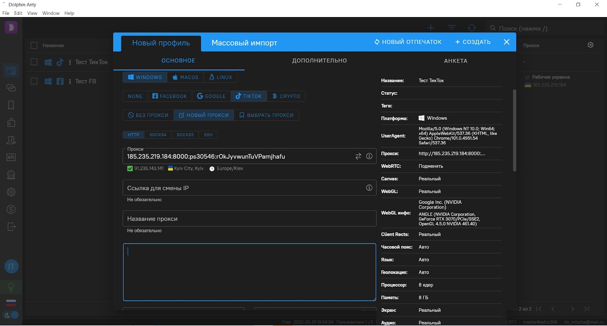Screen dimensions: 607x326
Task: Select Crypto as main site
Action: tap(286, 96)
